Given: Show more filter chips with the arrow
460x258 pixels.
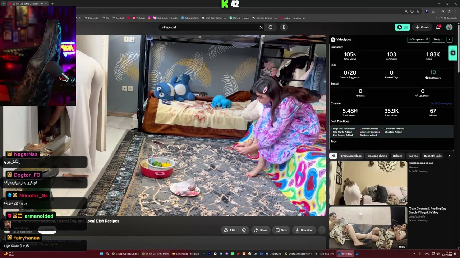Looking at the screenshot, I should pos(449,156).
